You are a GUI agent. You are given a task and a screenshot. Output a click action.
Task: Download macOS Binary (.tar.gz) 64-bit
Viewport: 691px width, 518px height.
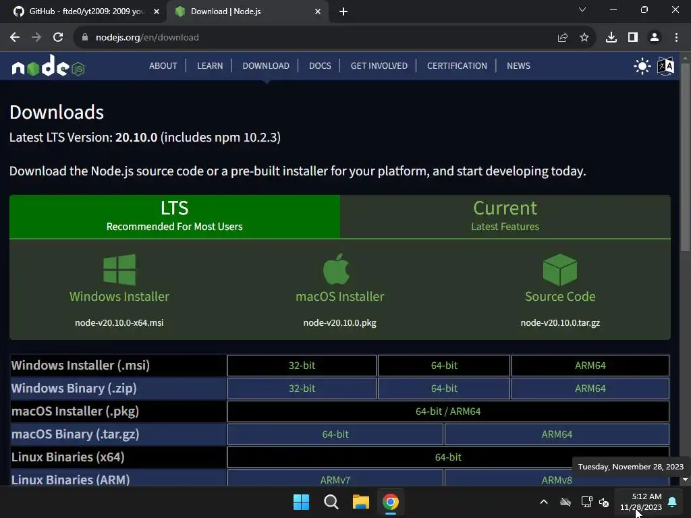(335, 434)
